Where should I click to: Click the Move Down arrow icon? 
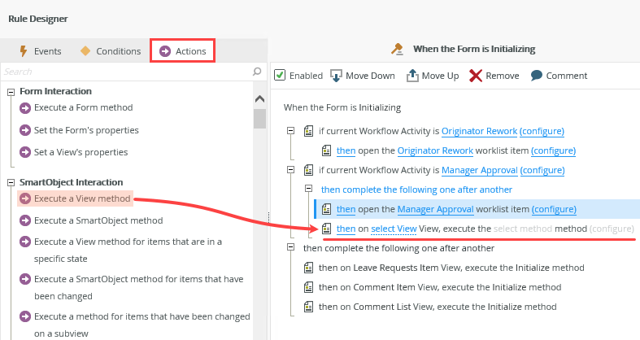[x=337, y=76]
